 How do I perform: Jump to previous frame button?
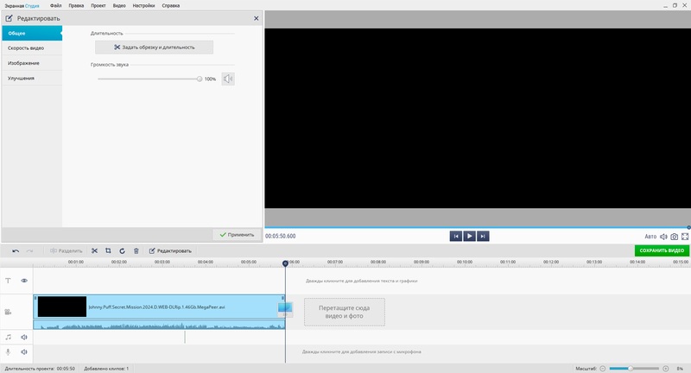[456, 236]
